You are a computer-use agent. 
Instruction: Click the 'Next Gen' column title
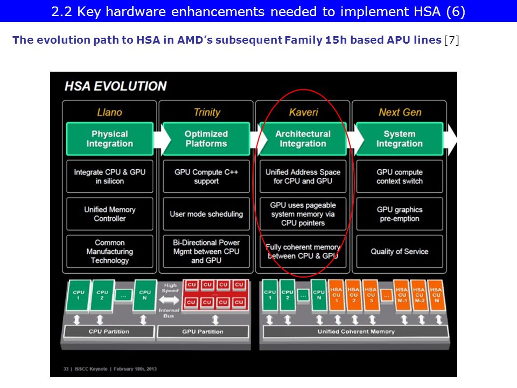click(400, 112)
